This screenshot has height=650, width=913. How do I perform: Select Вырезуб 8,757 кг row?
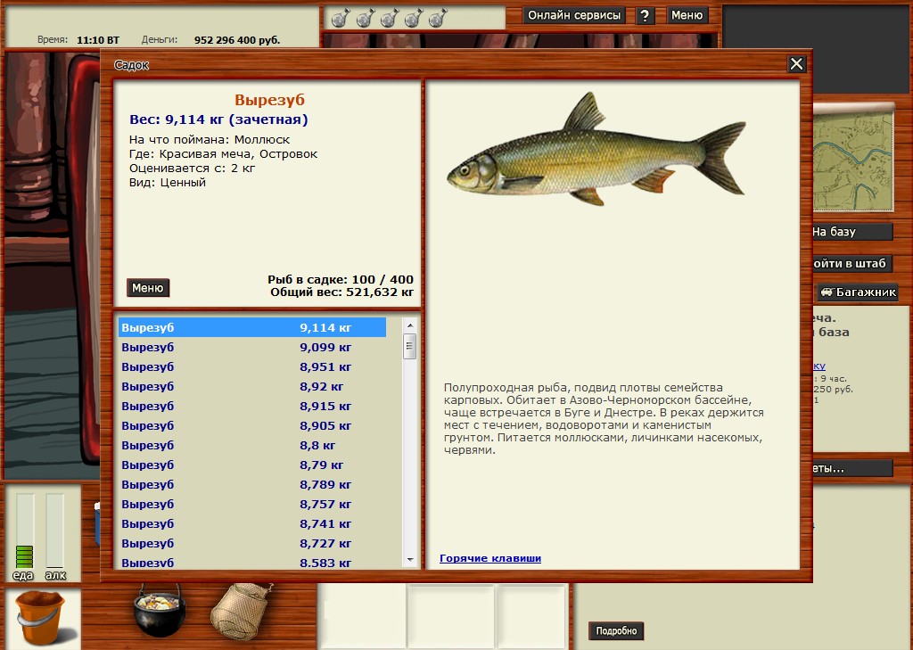click(252, 504)
